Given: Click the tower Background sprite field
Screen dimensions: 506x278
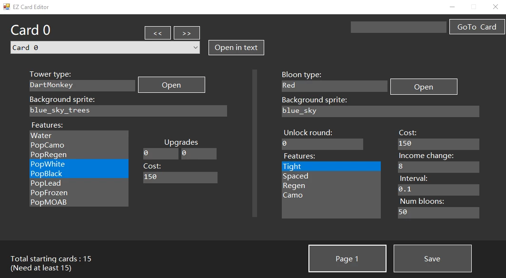Looking at the screenshot, I should [x=128, y=110].
